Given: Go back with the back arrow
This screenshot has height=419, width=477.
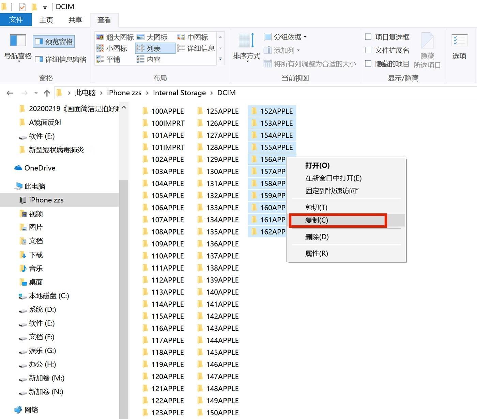Looking at the screenshot, I should pyautogui.click(x=10, y=93).
